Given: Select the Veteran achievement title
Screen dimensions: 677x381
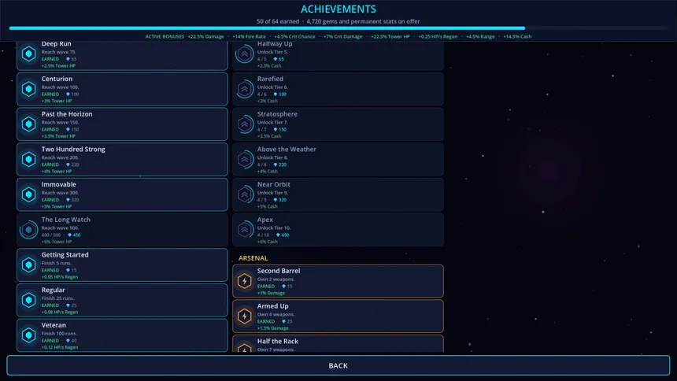Looking at the screenshot, I should (54, 325).
